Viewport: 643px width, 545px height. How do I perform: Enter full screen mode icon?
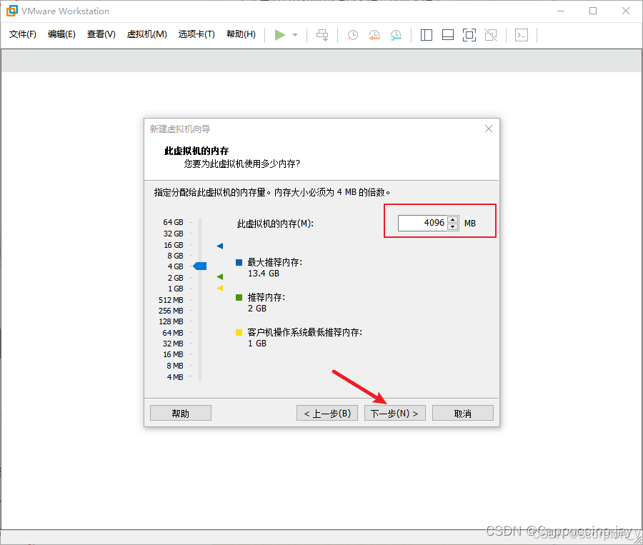469,35
